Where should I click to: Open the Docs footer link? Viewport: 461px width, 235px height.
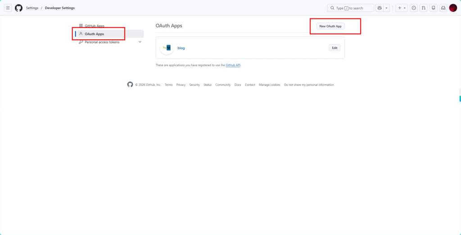click(x=238, y=85)
